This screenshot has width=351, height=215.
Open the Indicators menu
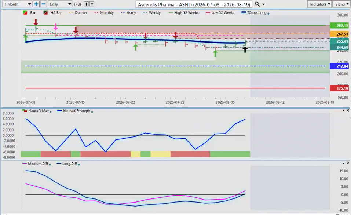[319, 4]
